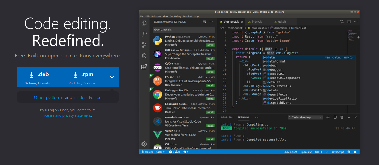379x165 pixels.
Task: Click the GitLens extension icon
Action: pyautogui.click(x=158, y=54)
